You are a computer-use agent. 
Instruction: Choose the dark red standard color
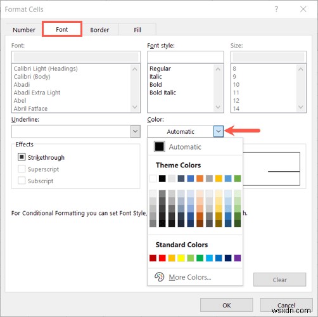tap(153, 258)
